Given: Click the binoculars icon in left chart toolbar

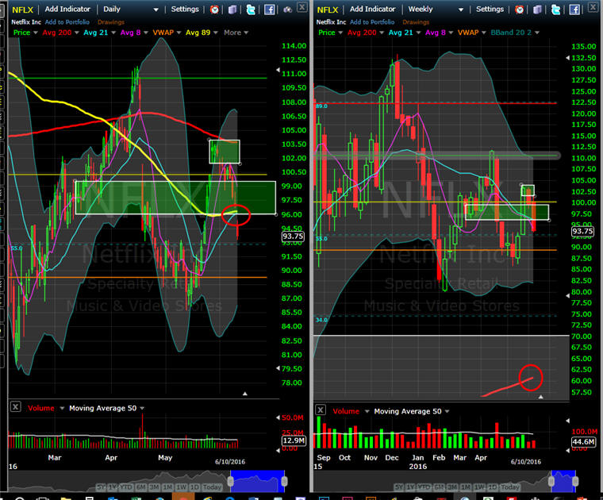Looking at the screenshot, I should 288,10.
